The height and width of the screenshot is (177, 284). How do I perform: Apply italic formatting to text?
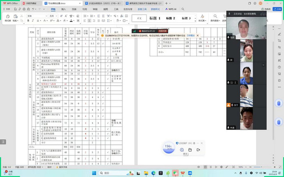tap(33, 21)
